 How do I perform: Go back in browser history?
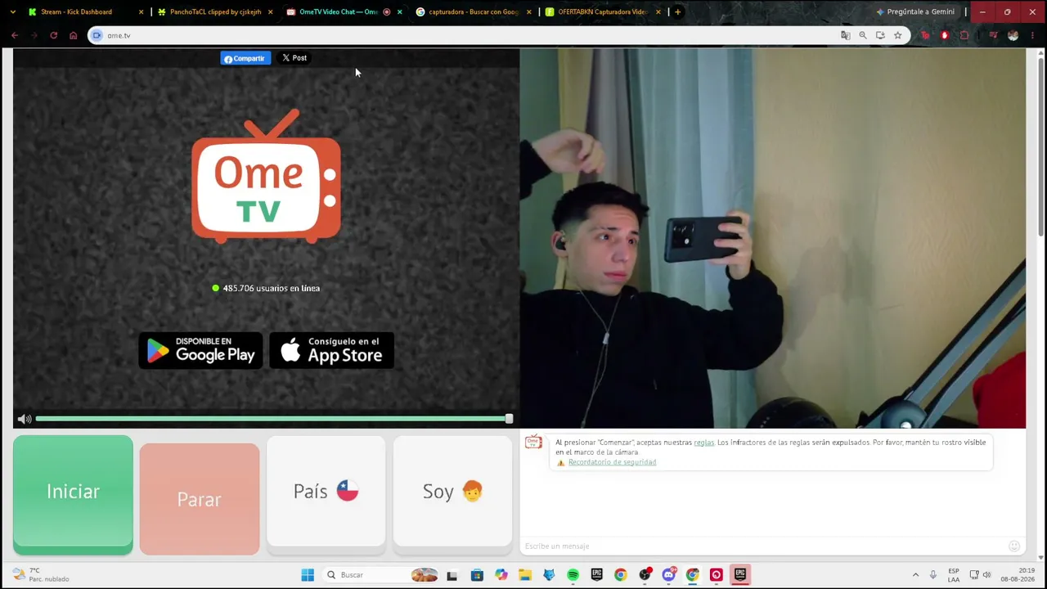pyautogui.click(x=15, y=35)
